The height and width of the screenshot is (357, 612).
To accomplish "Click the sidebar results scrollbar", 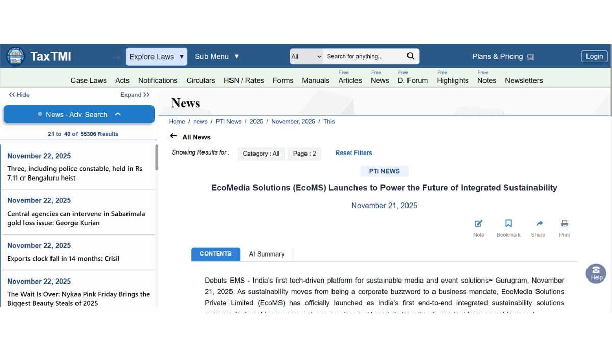I will 157,158.
